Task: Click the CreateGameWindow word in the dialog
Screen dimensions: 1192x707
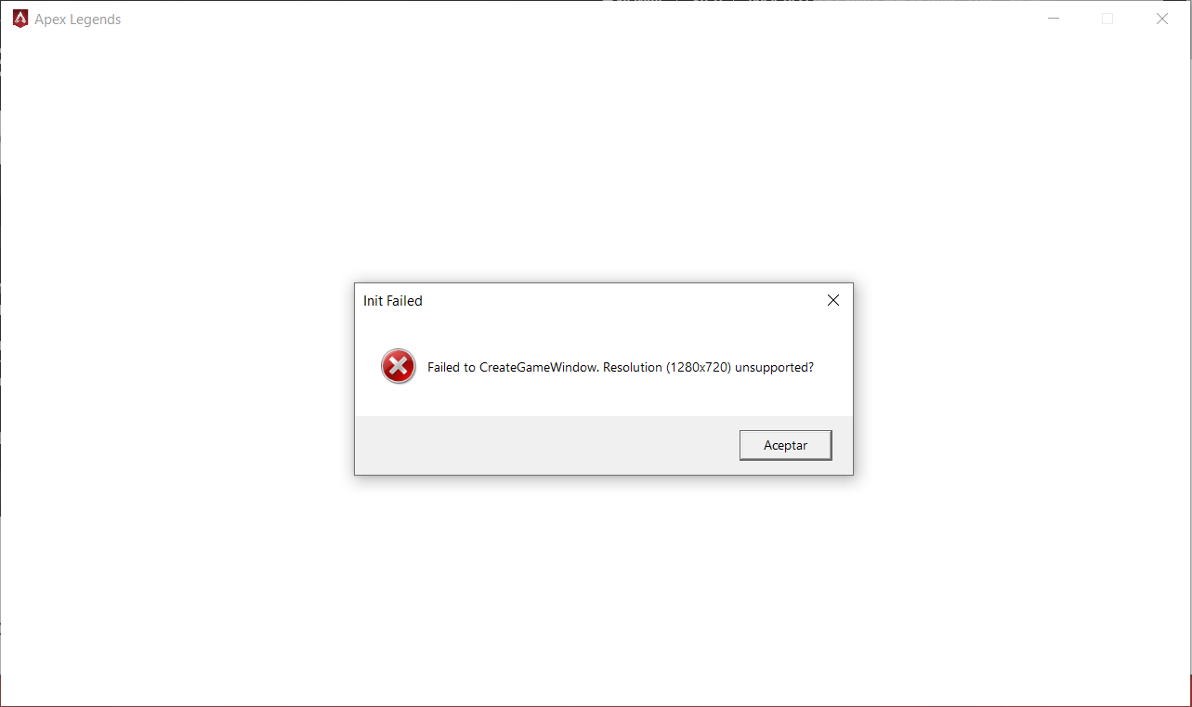Action: tap(539, 367)
